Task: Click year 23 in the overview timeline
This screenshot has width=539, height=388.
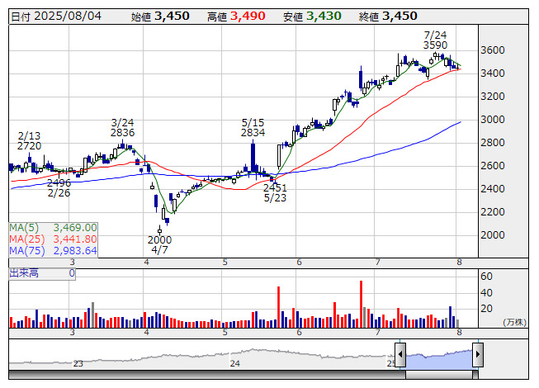Action: [78, 363]
